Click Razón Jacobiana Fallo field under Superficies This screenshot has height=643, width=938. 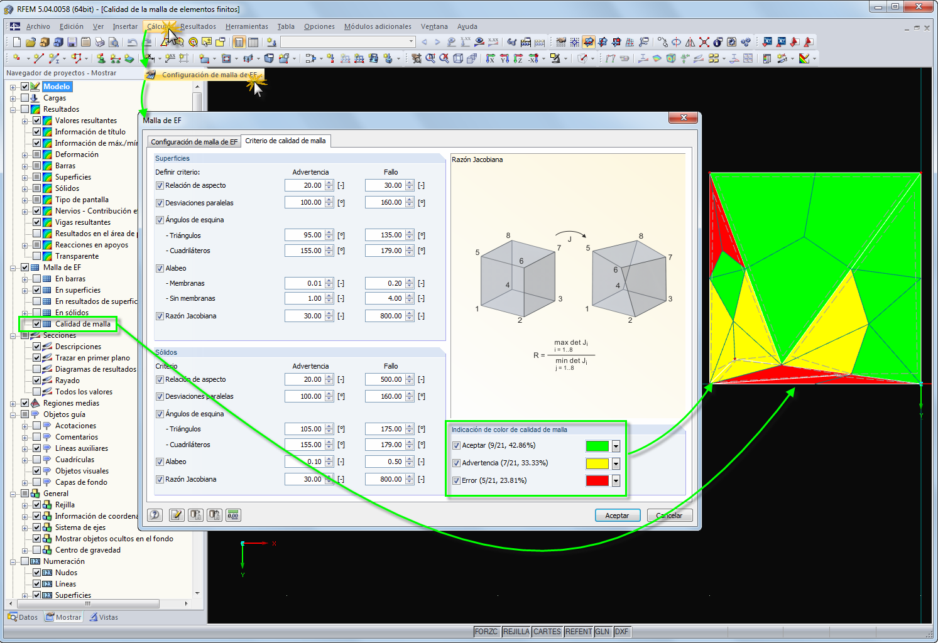tap(384, 316)
